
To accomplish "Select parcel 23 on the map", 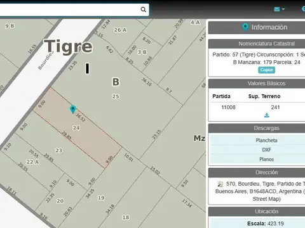I will pyautogui.click(x=59, y=151).
